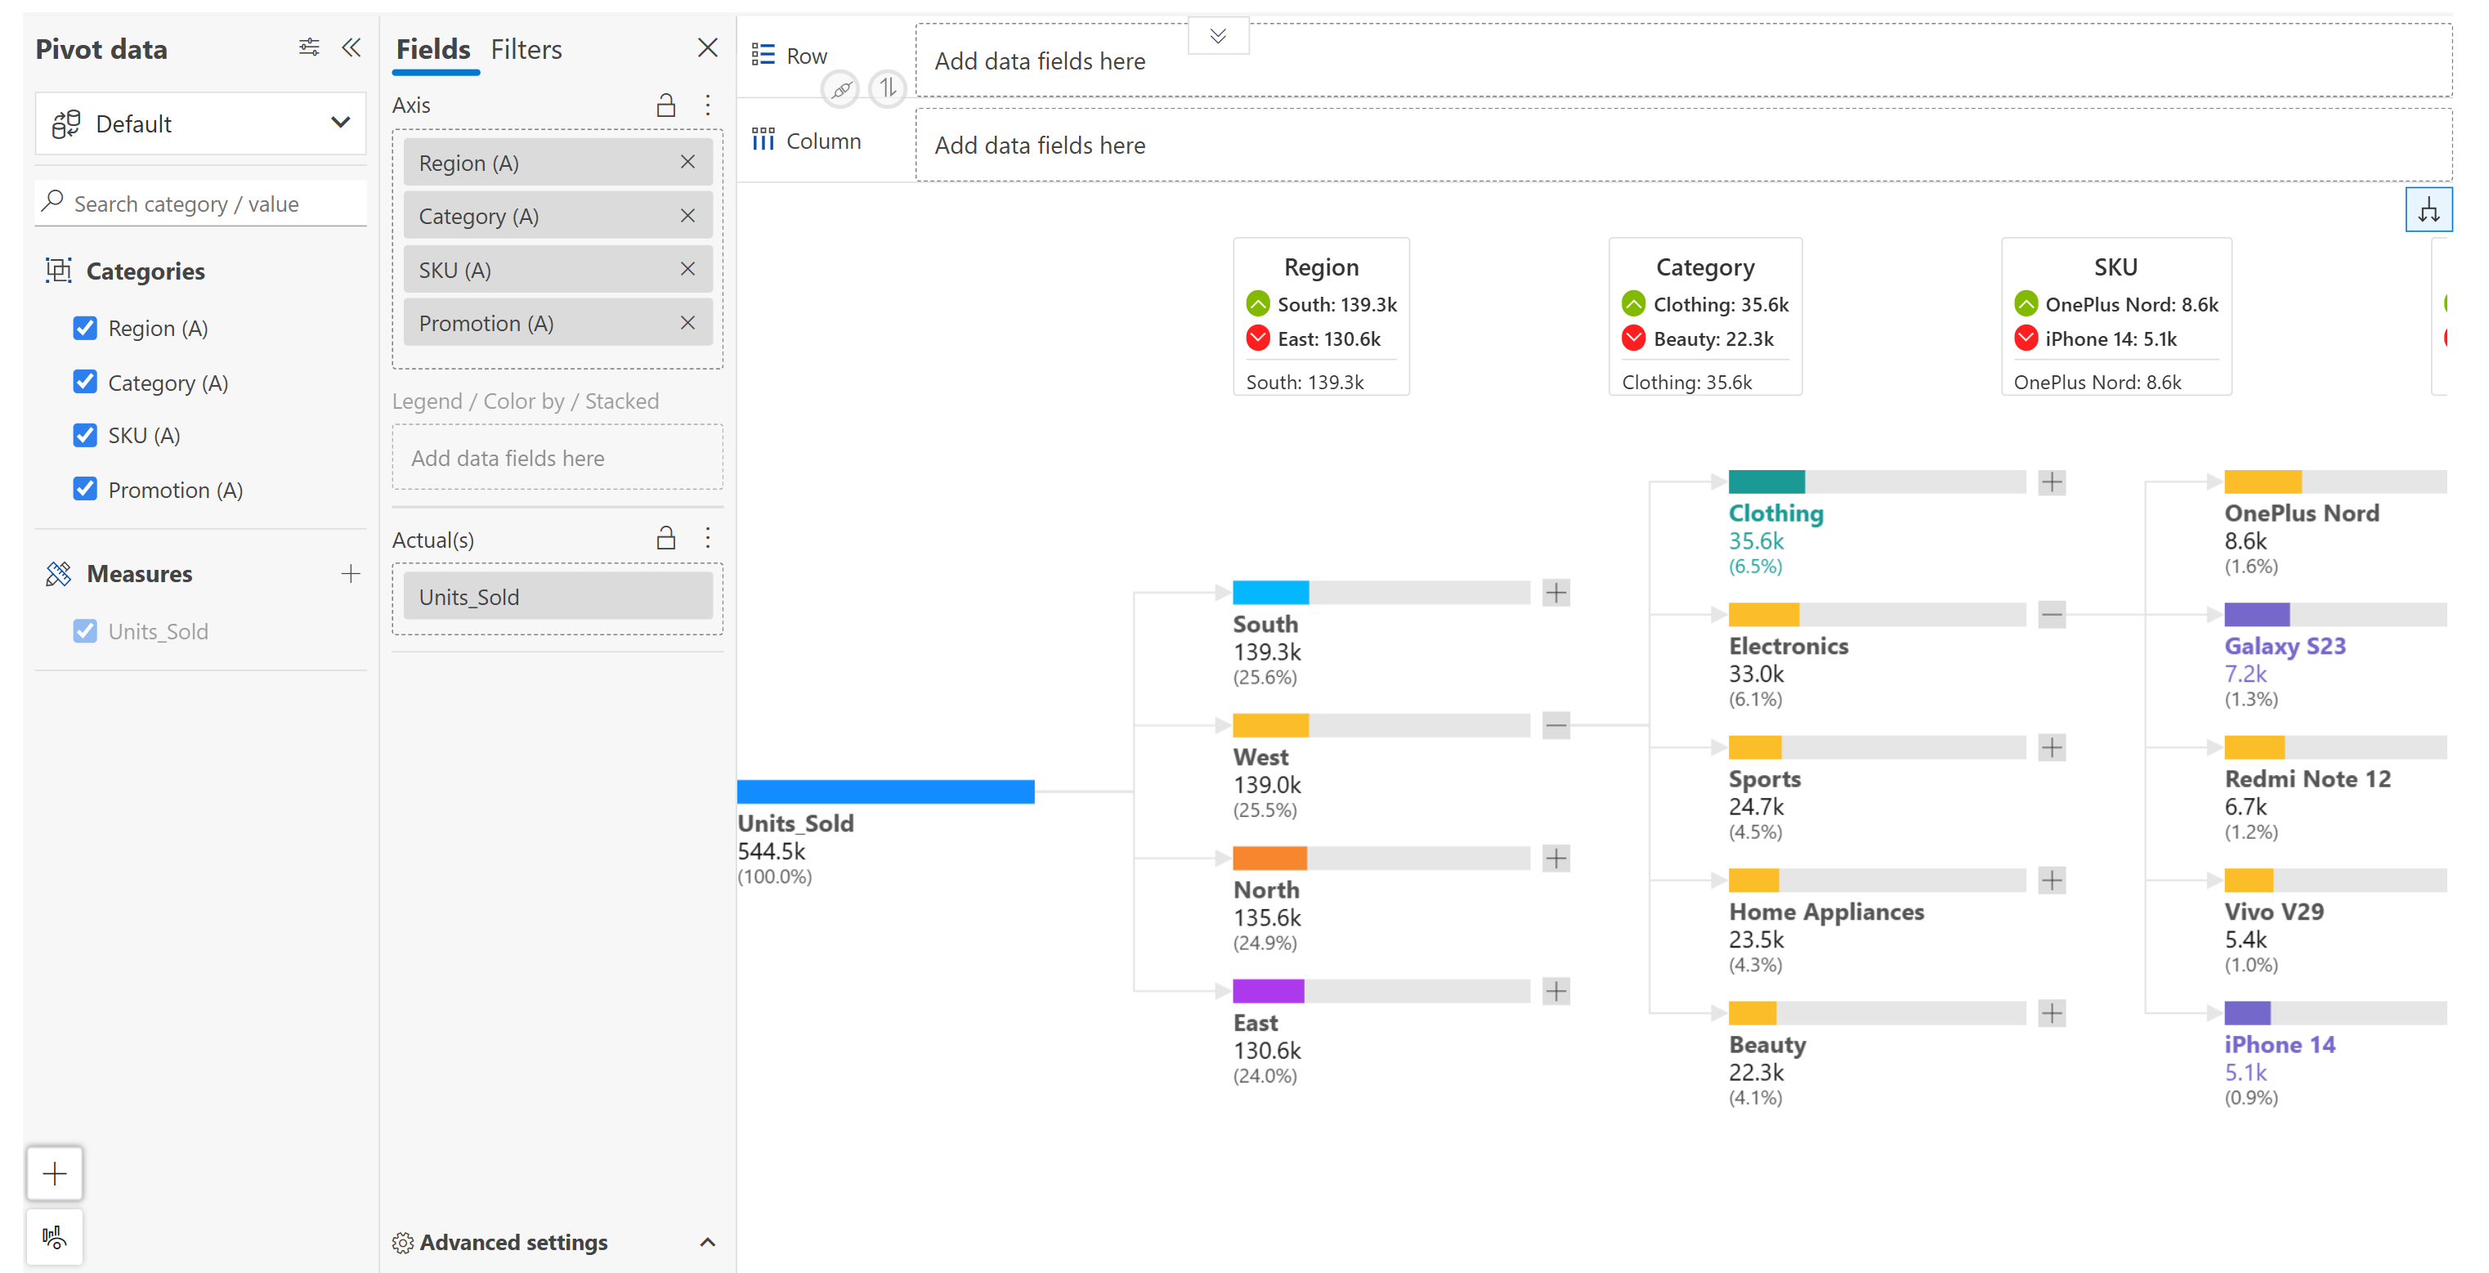This screenshot has height=1273, width=2489.
Task: Click the swap rows and columns icon
Action: tap(886, 89)
